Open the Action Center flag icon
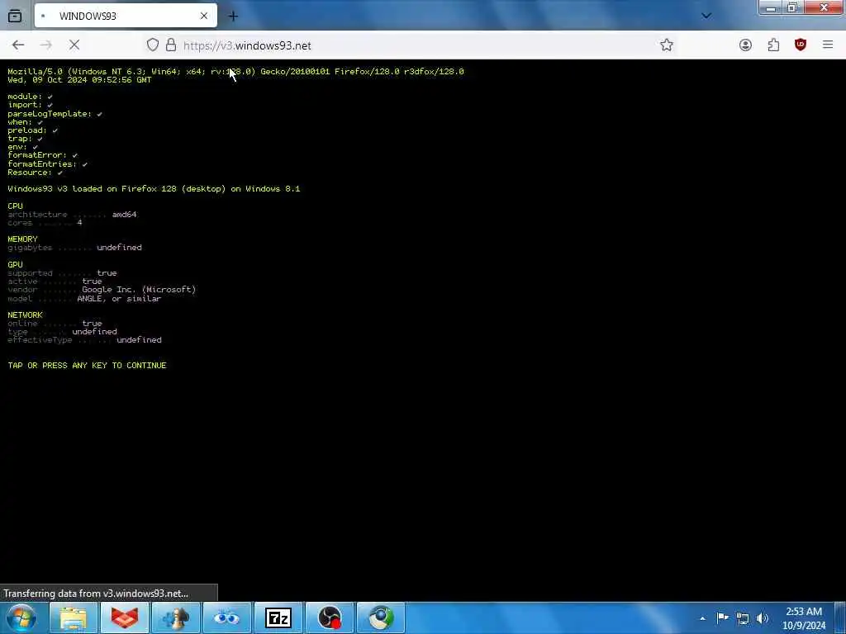 [722, 617]
